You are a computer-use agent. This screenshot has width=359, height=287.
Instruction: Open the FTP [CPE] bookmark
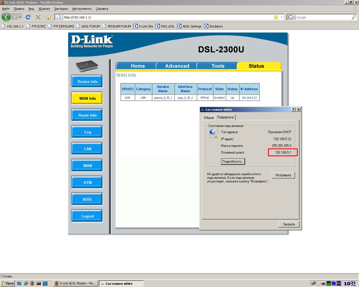(36, 26)
